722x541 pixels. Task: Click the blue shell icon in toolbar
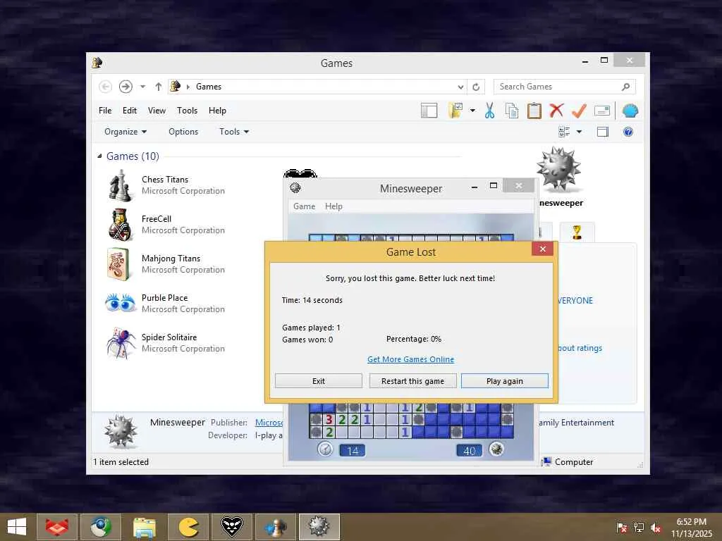[x=630, y=111]
